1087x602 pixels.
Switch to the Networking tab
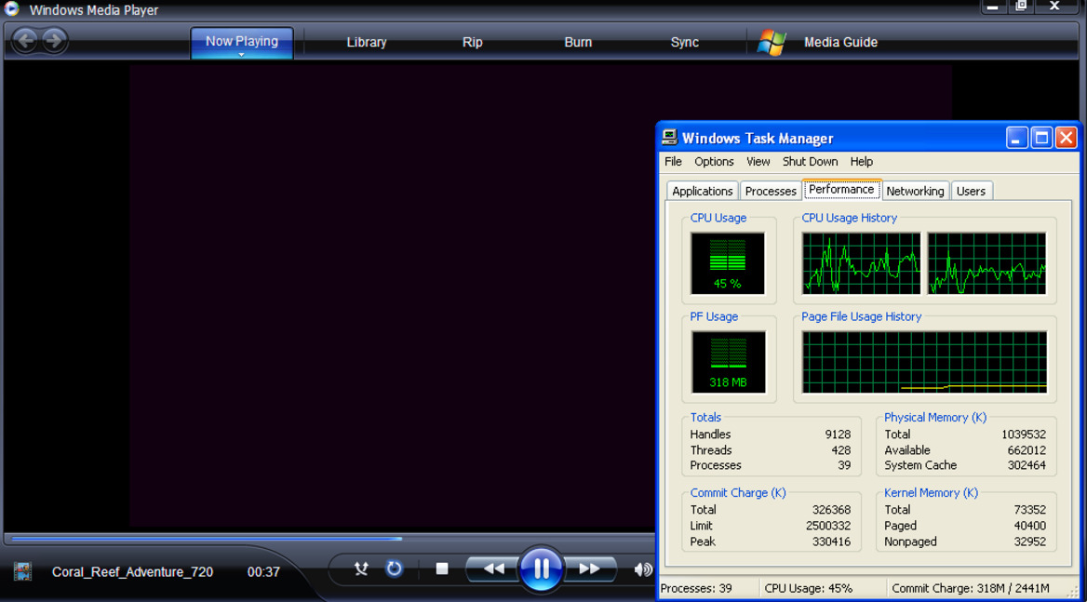click(x=915, y=191)
